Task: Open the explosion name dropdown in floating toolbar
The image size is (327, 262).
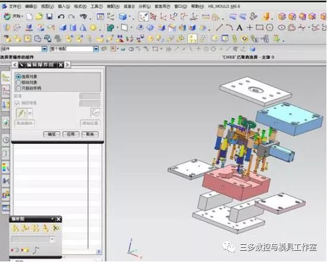Action: pyautogui.click(x=52, y=239)
